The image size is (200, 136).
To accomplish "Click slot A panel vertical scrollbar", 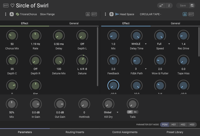I will click(x=98, y=57).
